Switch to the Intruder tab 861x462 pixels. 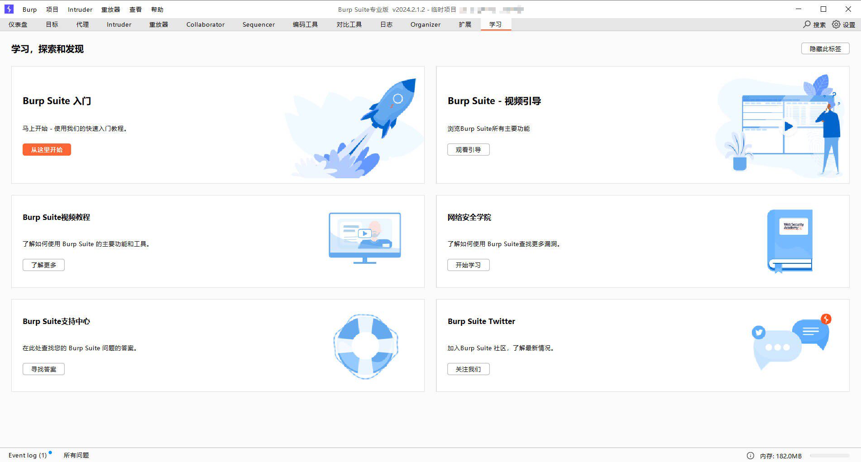tap(119, 24)
